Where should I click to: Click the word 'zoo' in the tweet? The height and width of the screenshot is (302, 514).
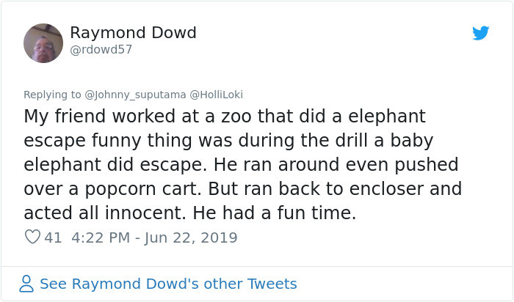[x=236, y=117]
